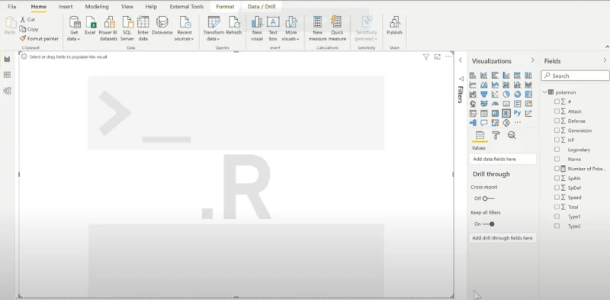This screenshot has width=610, height=300.
Task: Click Excel data source button
Action: [90, 26]
